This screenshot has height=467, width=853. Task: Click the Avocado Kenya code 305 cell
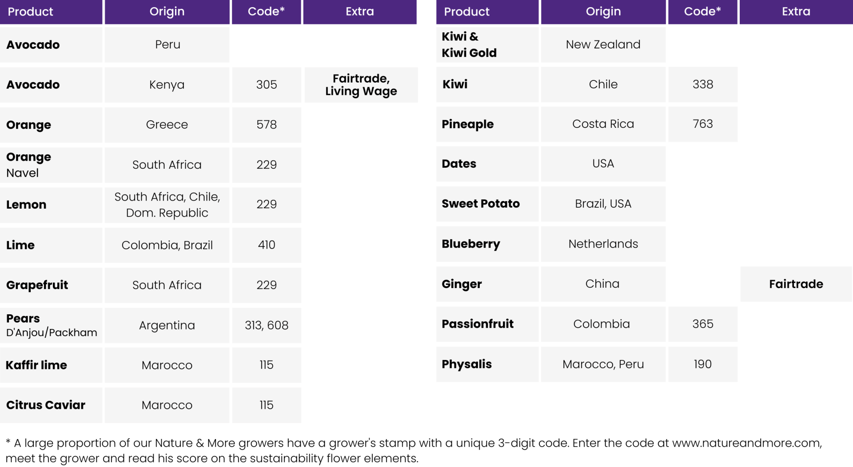point(267,85)
